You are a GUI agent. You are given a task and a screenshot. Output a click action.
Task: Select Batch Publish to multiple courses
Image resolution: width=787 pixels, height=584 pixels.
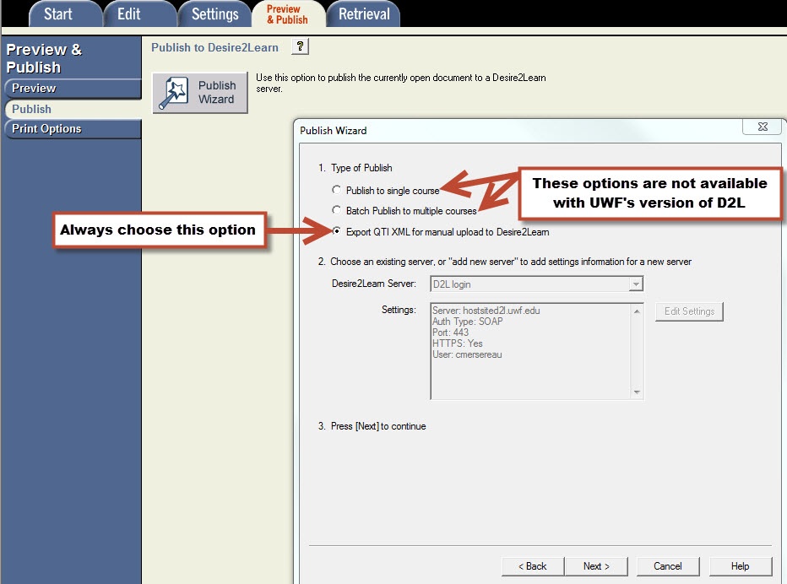(x=338, y=211)
